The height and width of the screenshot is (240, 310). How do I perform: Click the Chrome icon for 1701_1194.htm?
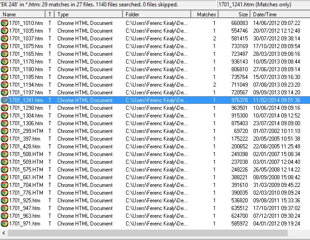pos(5,85)
